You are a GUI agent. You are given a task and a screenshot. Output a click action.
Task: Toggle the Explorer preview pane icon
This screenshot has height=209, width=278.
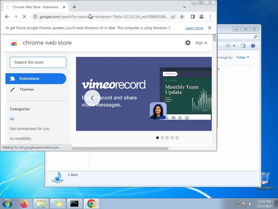point(243,46)
